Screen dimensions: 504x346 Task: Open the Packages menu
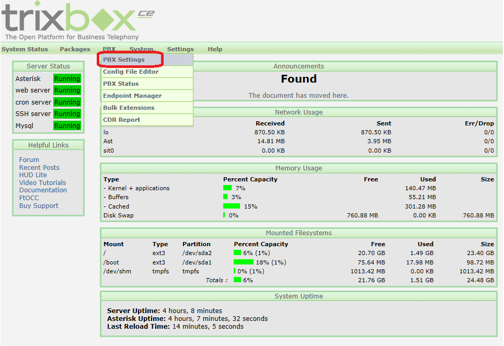(x=75, y=49)
